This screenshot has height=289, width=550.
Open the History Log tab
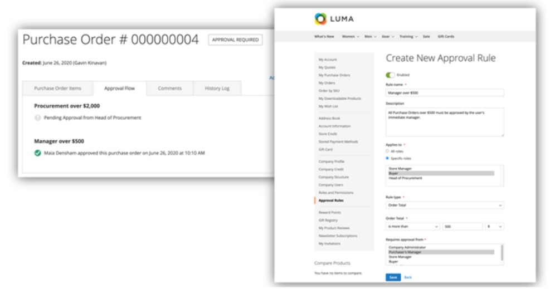pos(217,89)
